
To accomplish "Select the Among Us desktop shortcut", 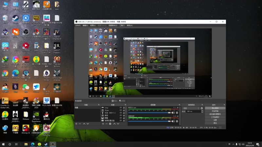I will tap(26, 129).
